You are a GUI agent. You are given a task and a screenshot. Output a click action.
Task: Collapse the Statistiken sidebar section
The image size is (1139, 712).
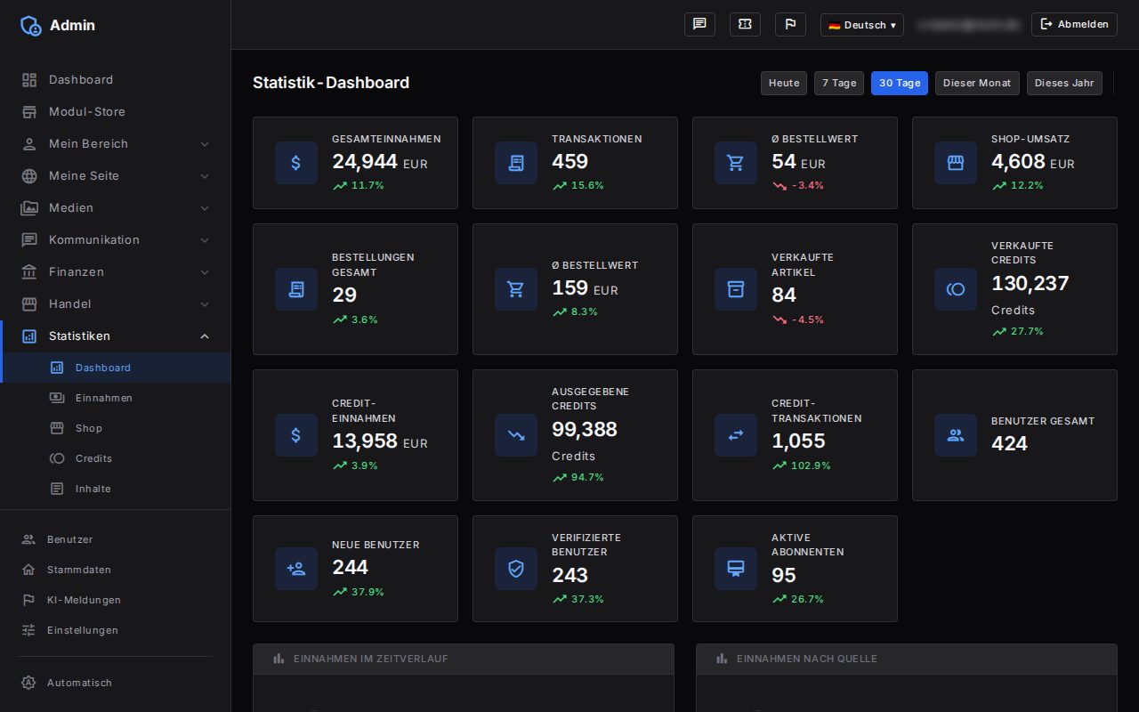click(116, 336)
